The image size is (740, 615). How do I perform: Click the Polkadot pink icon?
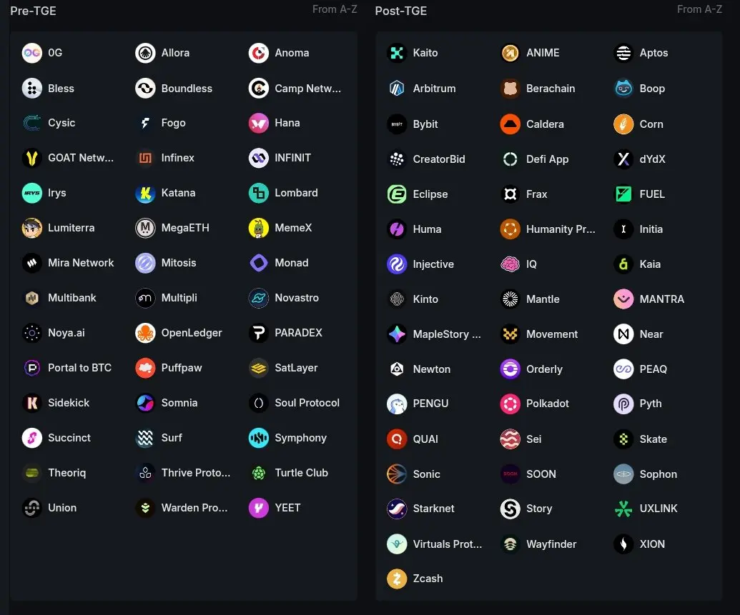[510, 404]
